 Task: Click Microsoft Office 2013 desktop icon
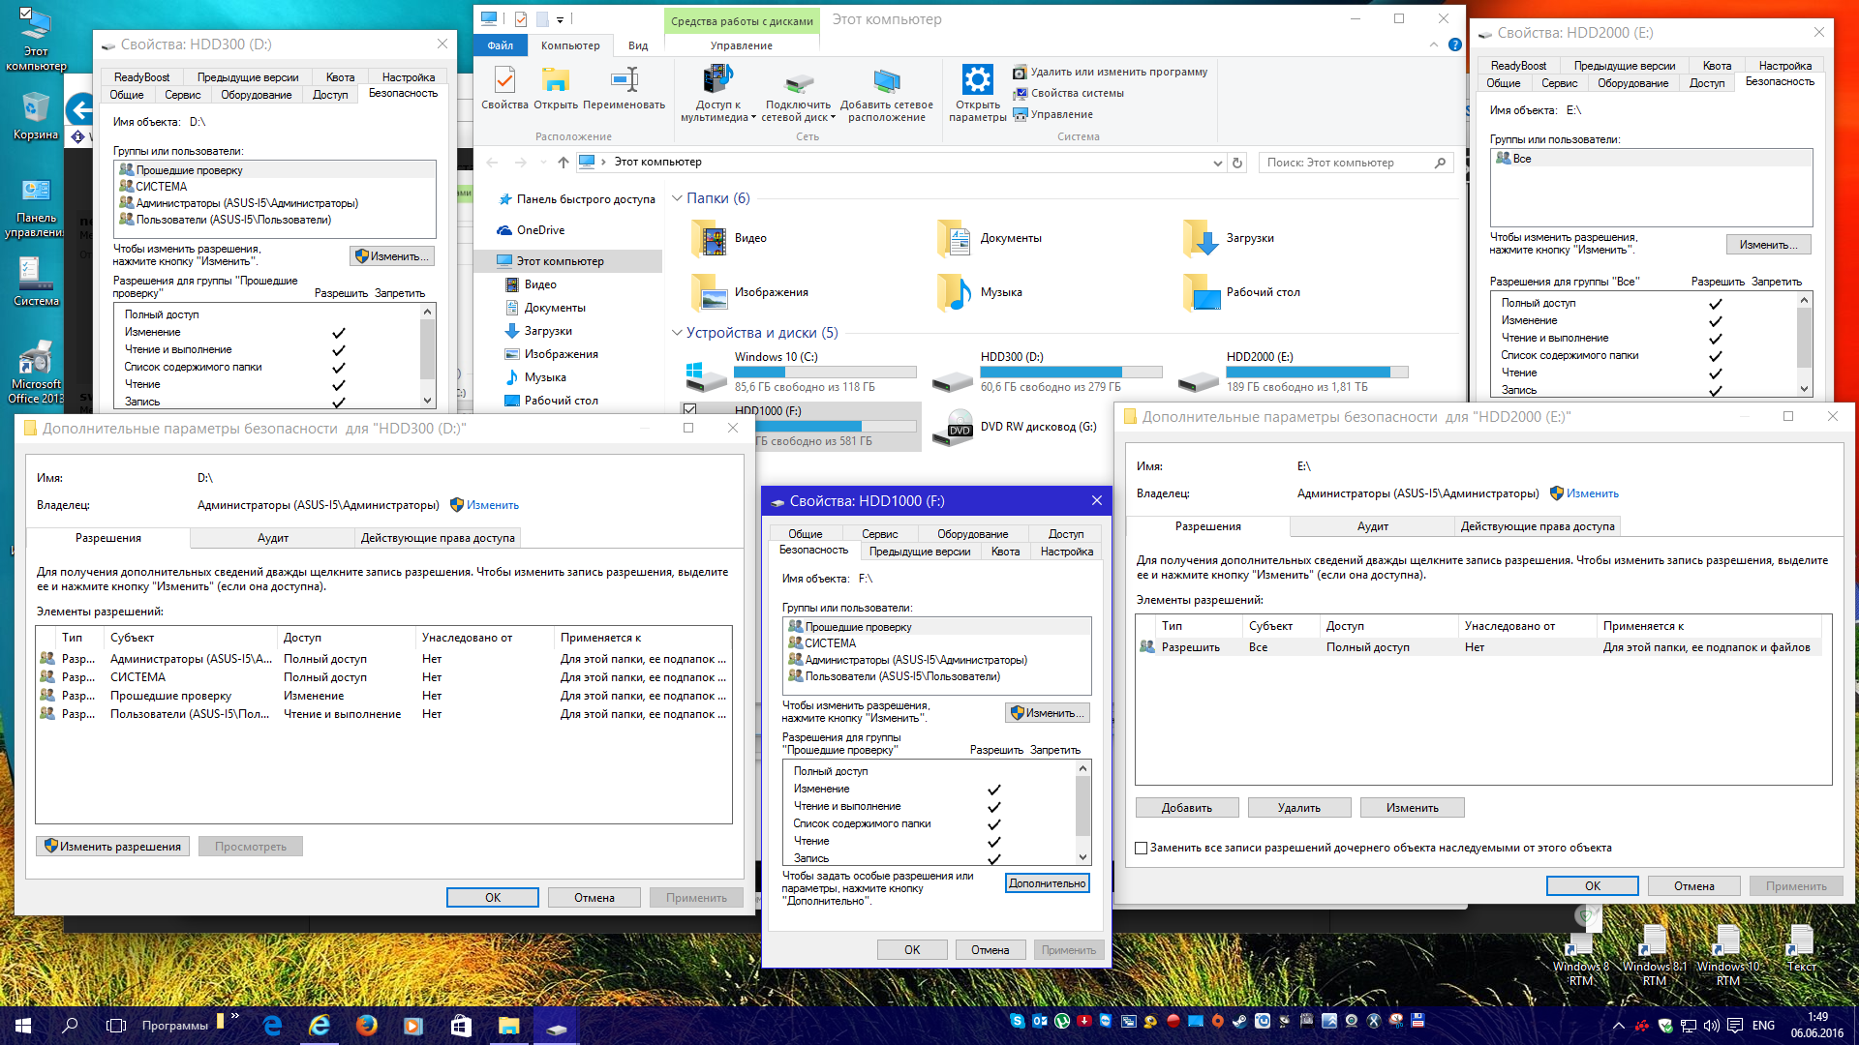click(36, 373)
